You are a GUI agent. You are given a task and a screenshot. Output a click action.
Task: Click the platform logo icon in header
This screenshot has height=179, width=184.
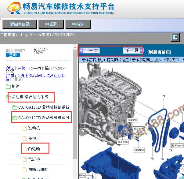point(14,8)
